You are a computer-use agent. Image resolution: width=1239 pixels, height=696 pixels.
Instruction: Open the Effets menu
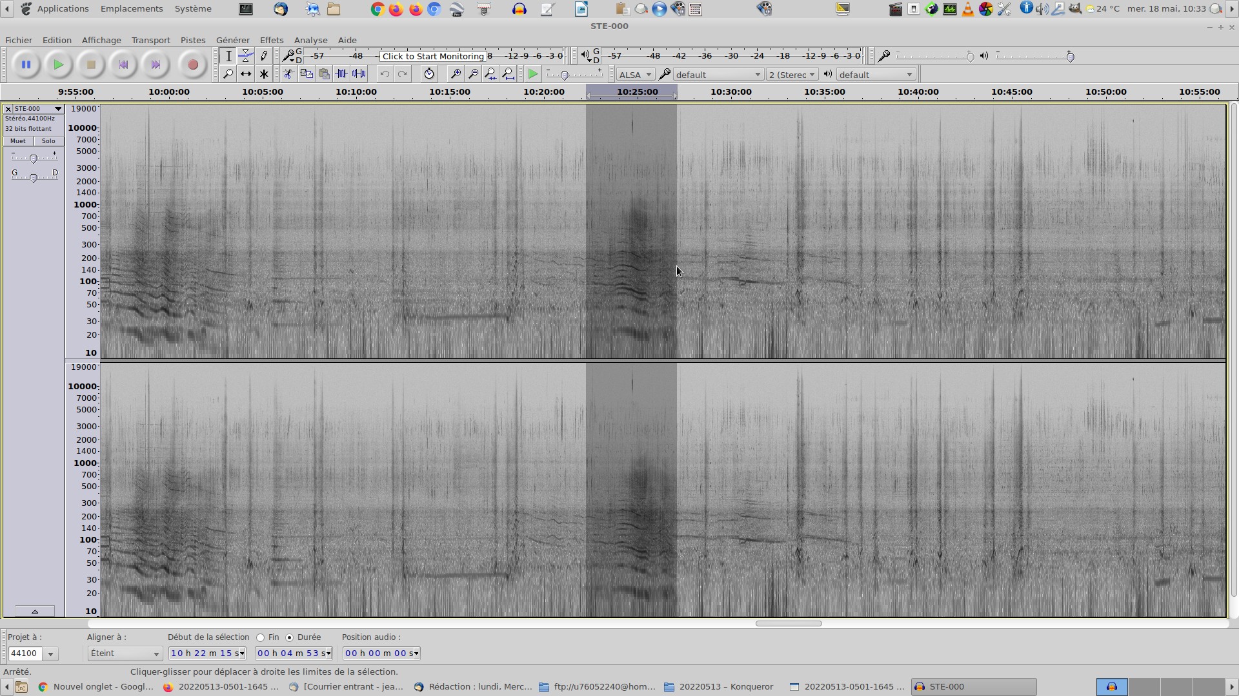[271, 40]
